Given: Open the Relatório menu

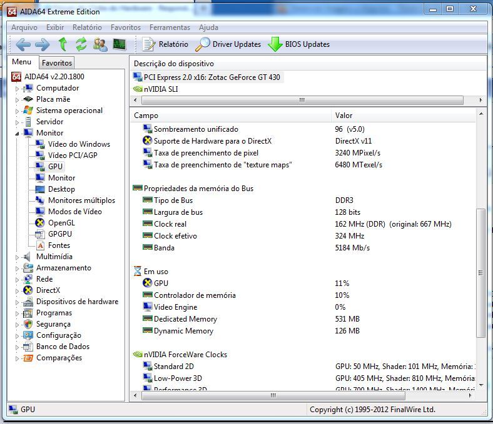Looking at the screenshot, I should (87, 27).
